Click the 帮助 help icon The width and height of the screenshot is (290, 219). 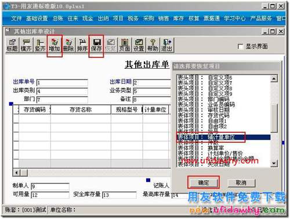153,45
